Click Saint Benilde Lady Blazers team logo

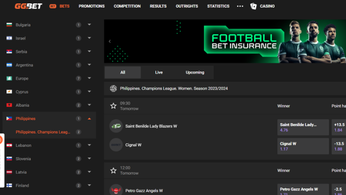(116, 126)
